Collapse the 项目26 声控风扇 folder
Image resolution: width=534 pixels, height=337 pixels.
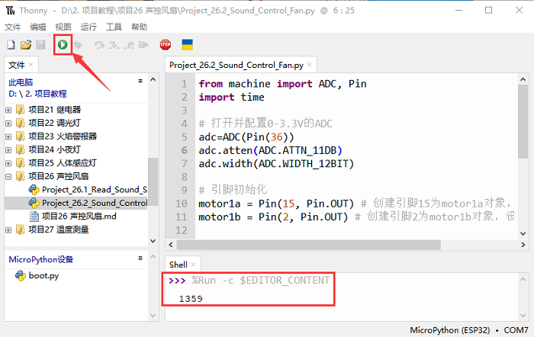point(8,176)
